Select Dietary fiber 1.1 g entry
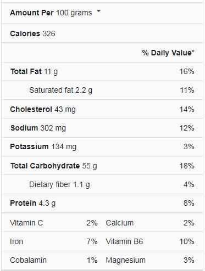205x271 pixels. pyautogui.click(x=59, y=184)
